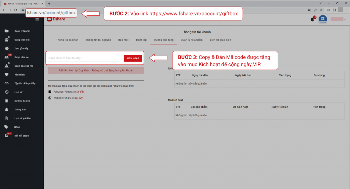Click the Được chia sẻ people icon

pos(6,57)
